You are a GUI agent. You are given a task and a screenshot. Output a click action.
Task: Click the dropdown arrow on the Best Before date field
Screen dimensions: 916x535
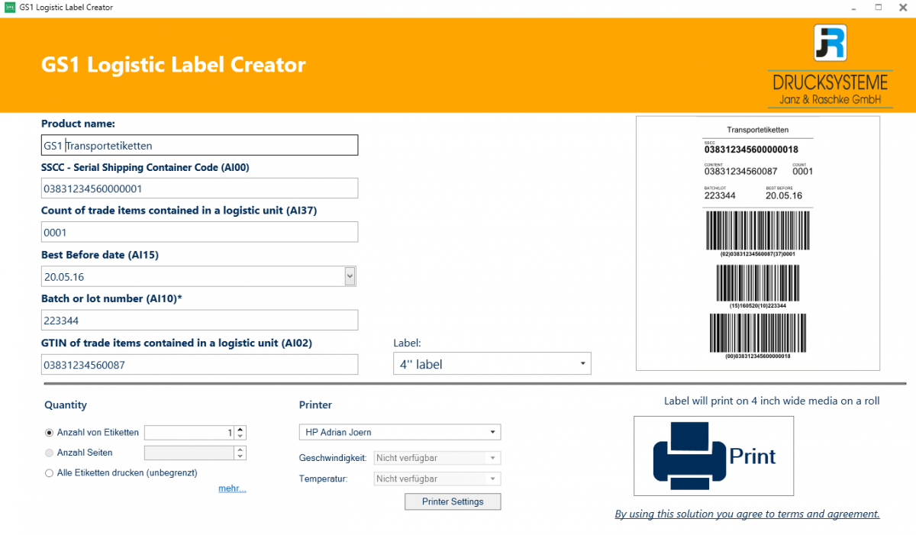(x=350, y=276)
